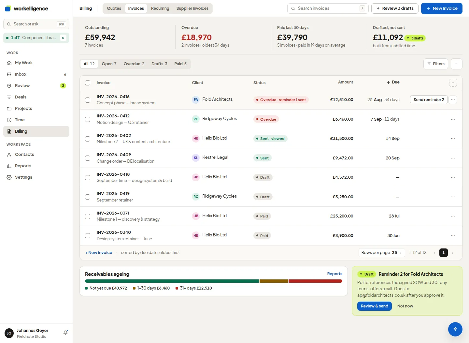Go to Review in sidebar
Screen dimensions: 469x343
pos(36,86)
